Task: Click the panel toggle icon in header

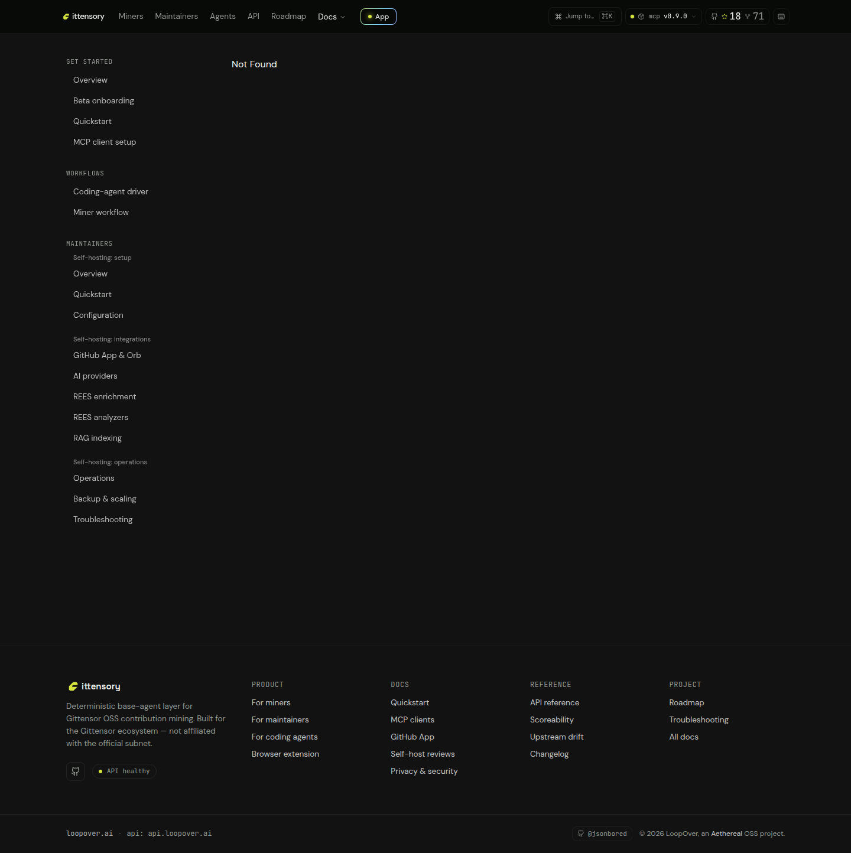Action: 781,17
